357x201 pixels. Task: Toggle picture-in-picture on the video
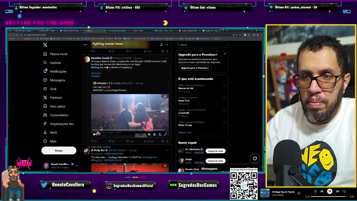click(160, 134)
